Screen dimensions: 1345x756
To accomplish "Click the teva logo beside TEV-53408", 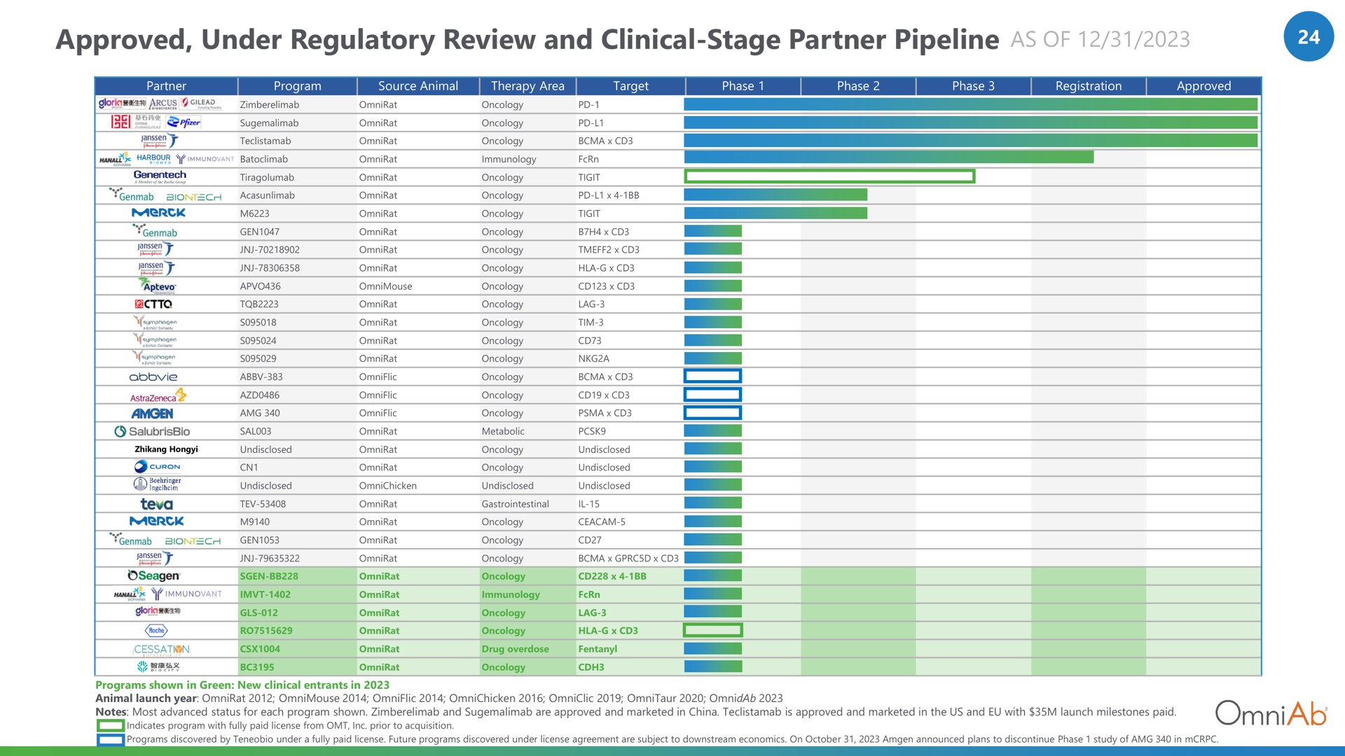I will click(156, 504).
